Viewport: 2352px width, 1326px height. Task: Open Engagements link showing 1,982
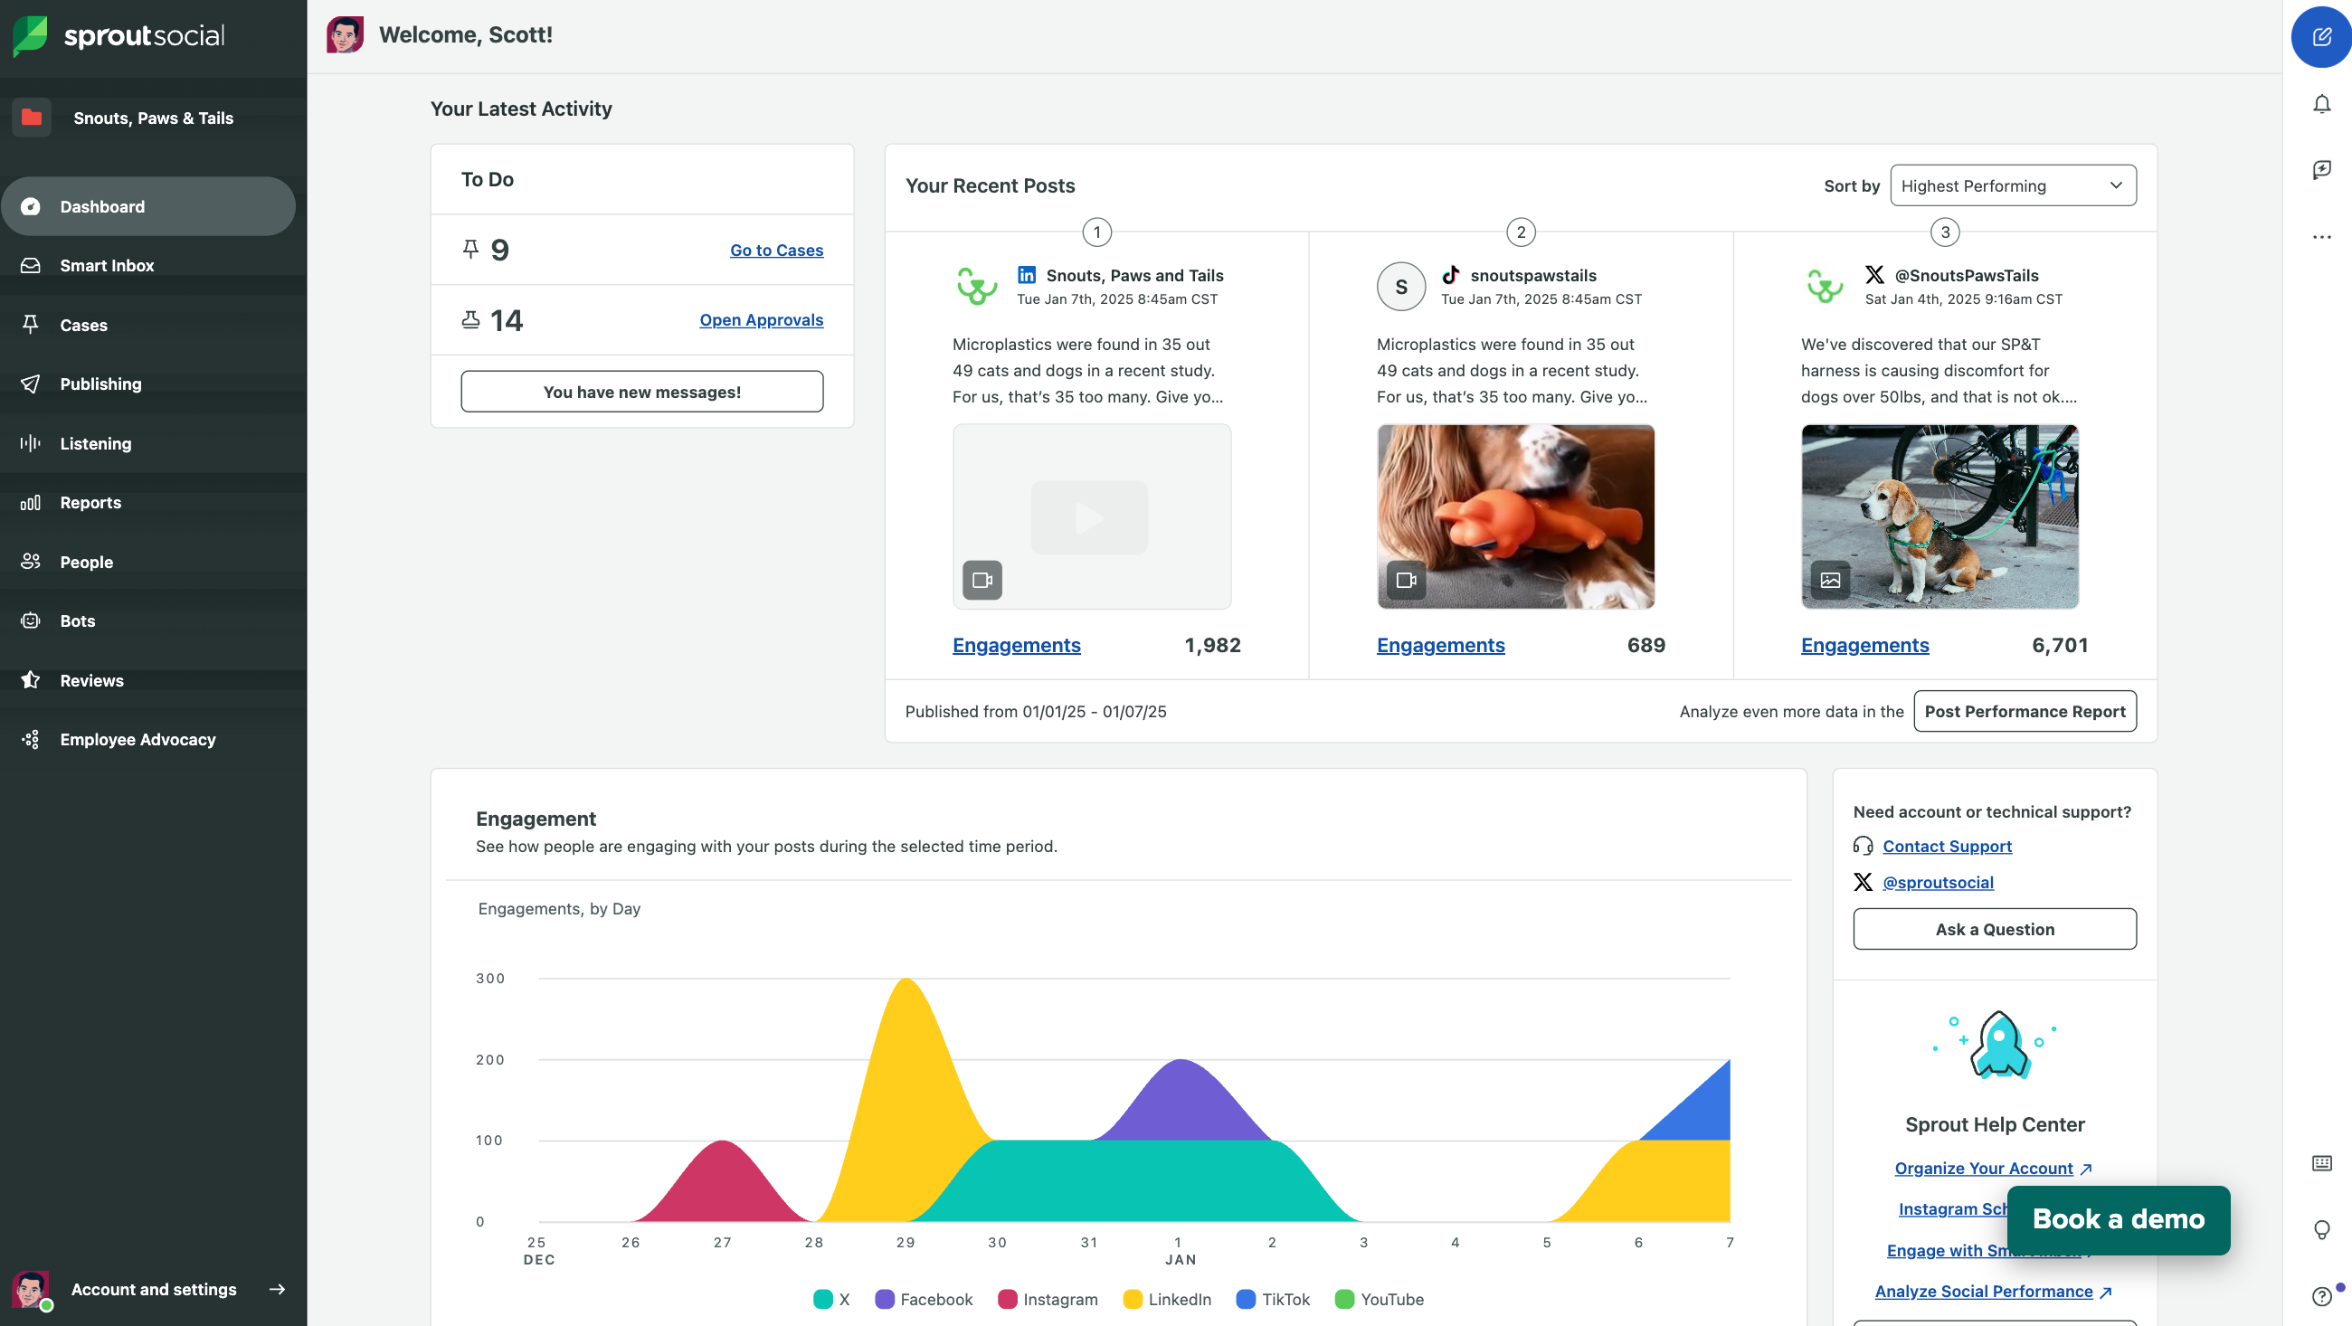(1016, 646)
